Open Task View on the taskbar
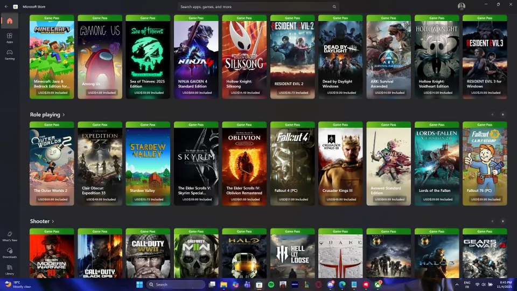The image size is (517, 291). pos(212,285)
